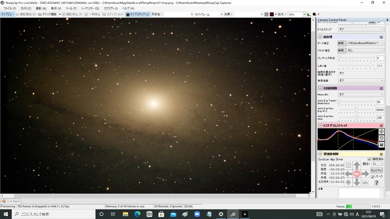This screenshot has width=390, height=219.
Task: Slew the telescope right with the right arrow
Action: coord(365,174)
